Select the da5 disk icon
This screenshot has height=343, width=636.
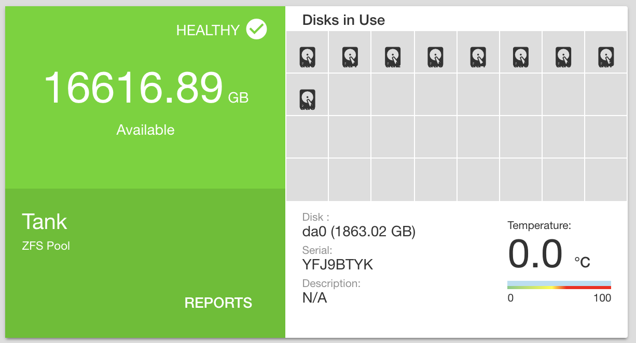[x=521, y=57]
